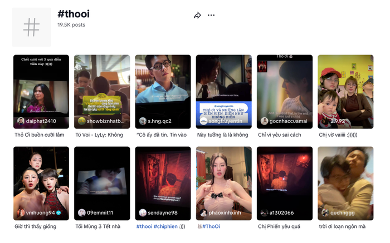
Task: Click daiphat2410 profile avatar
Action: coord(21,121)
